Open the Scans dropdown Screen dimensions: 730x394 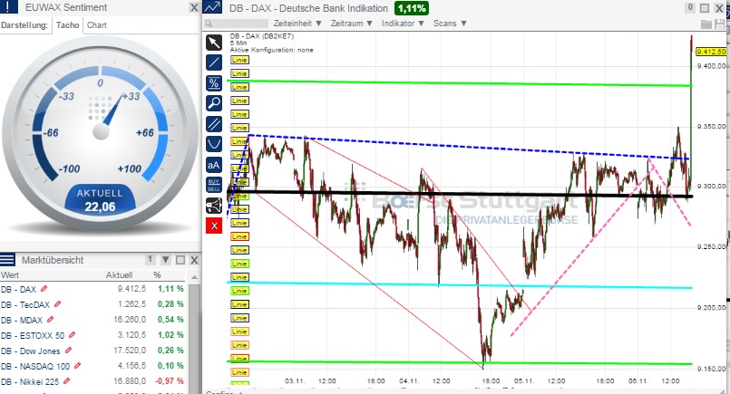point(450,24)
